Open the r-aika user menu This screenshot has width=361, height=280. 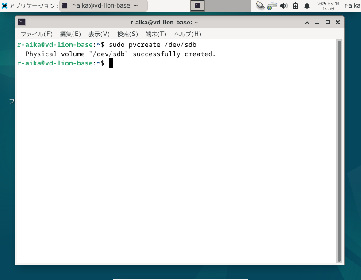click(x=352, y=5)
